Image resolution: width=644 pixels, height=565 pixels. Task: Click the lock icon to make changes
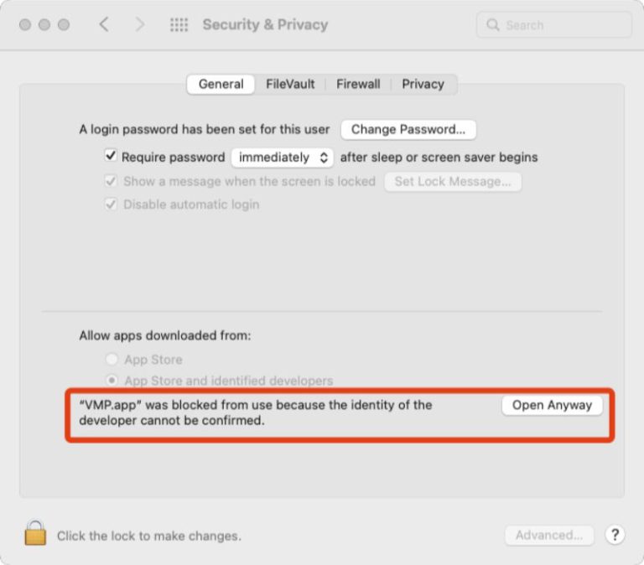(x=35, y=533)
